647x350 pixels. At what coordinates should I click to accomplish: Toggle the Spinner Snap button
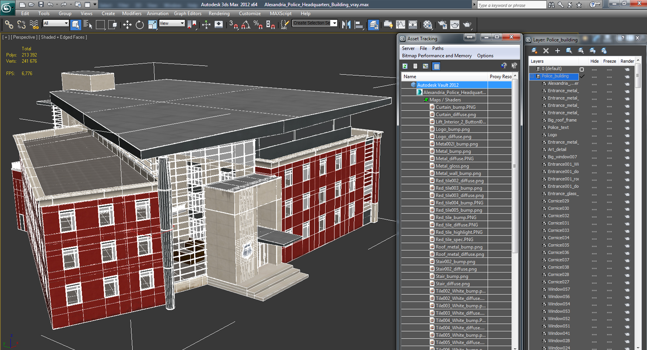(x=271, y=24)
